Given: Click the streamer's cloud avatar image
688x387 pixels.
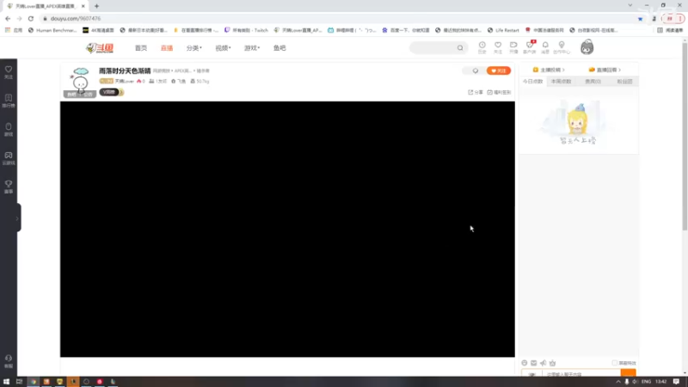Looking at the screenshot, I should pyautogui.click(x=80, y=80).
